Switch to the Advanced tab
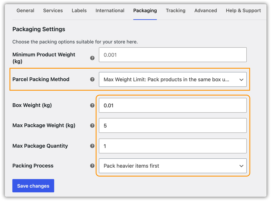This screenshot has height=201, width=271. [x=206, y=11]
